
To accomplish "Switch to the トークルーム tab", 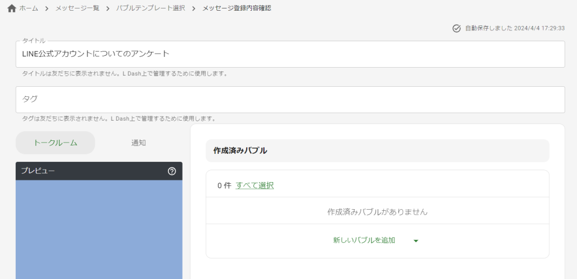I will (55, 143).
